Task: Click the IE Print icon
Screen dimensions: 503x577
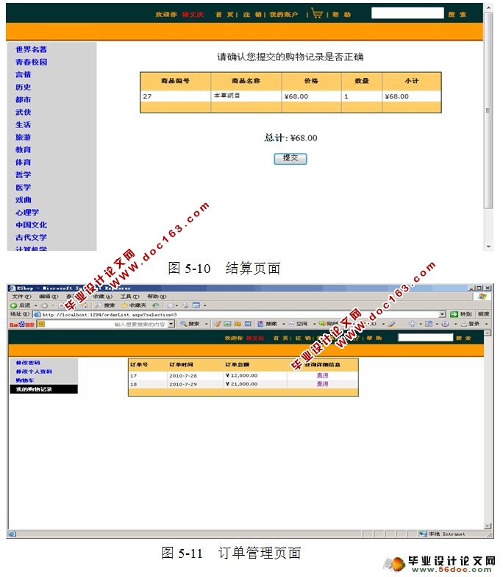Action: (x=185, y=305)
